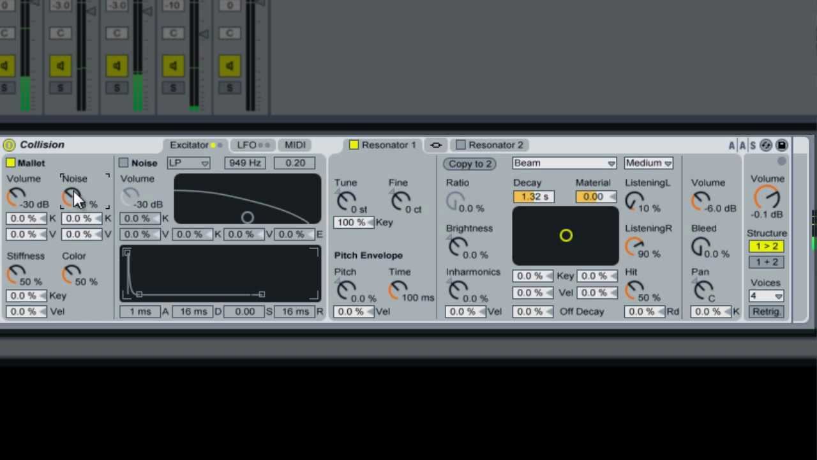The height and width of the screenshot is (460, 817).
Task: Click the Inharmonics knob
Action: [457, 291]
